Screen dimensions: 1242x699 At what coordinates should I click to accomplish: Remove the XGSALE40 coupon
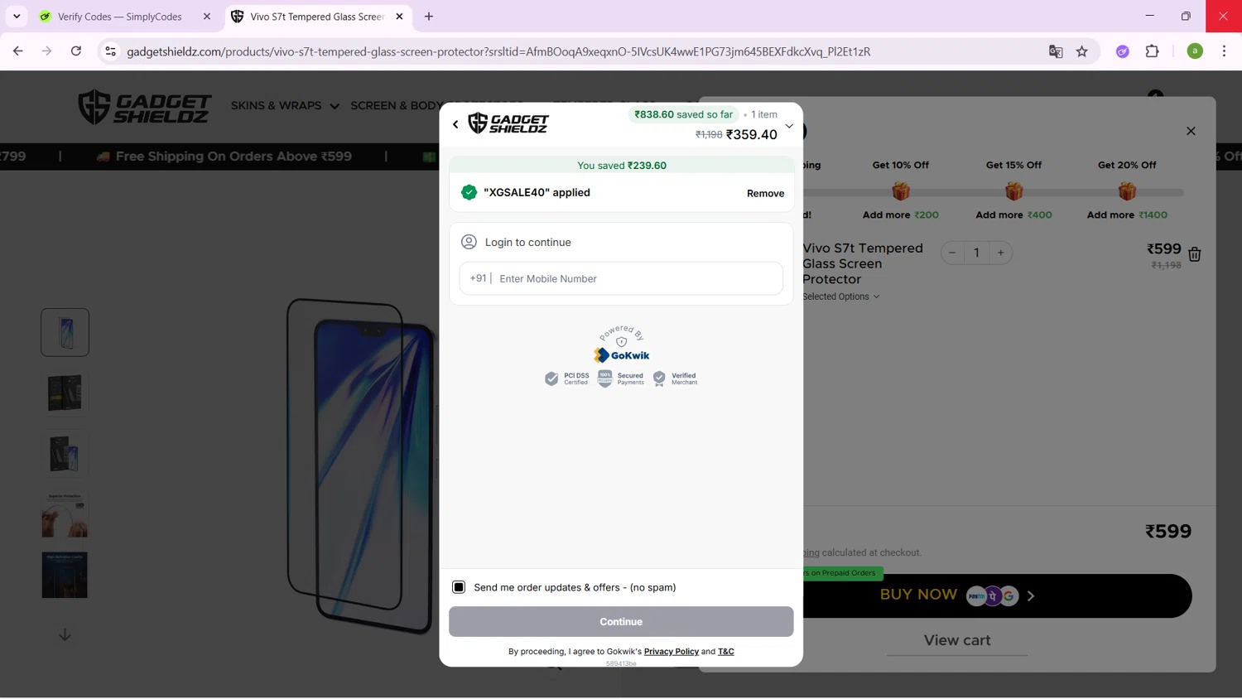pos(765,193)
